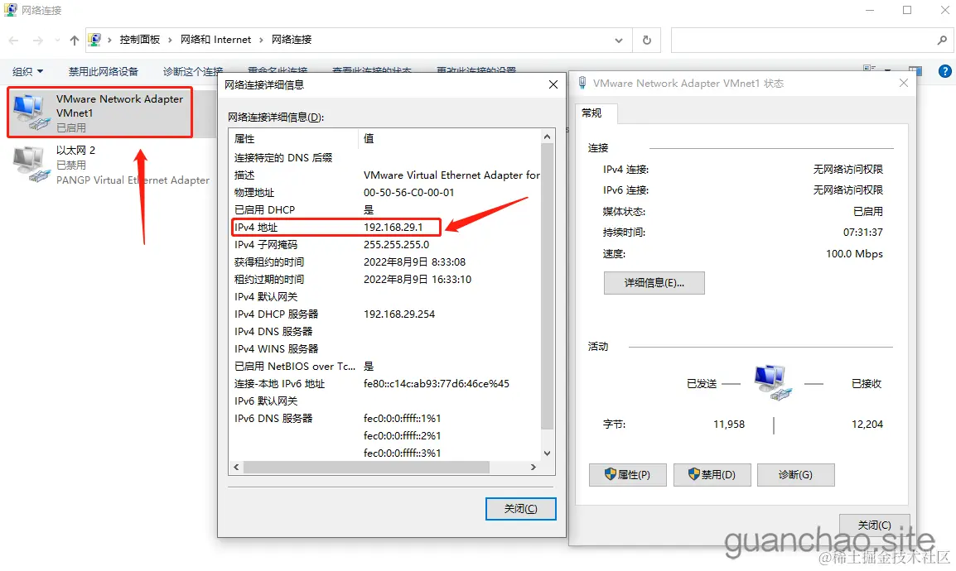
Task: Select the IPv4 子网掩码 row
Action: [x=384, y=244]
